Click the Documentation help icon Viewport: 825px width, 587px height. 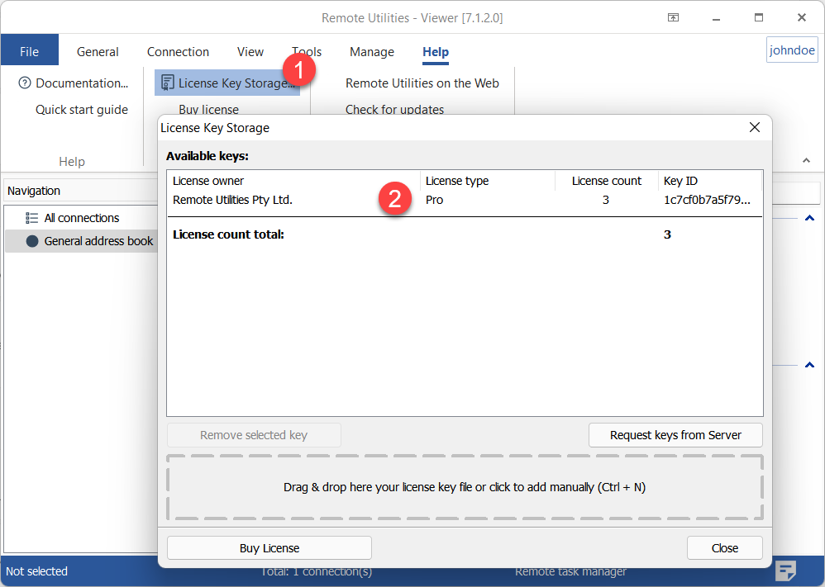pyautogui.click(x=25, y=83)
